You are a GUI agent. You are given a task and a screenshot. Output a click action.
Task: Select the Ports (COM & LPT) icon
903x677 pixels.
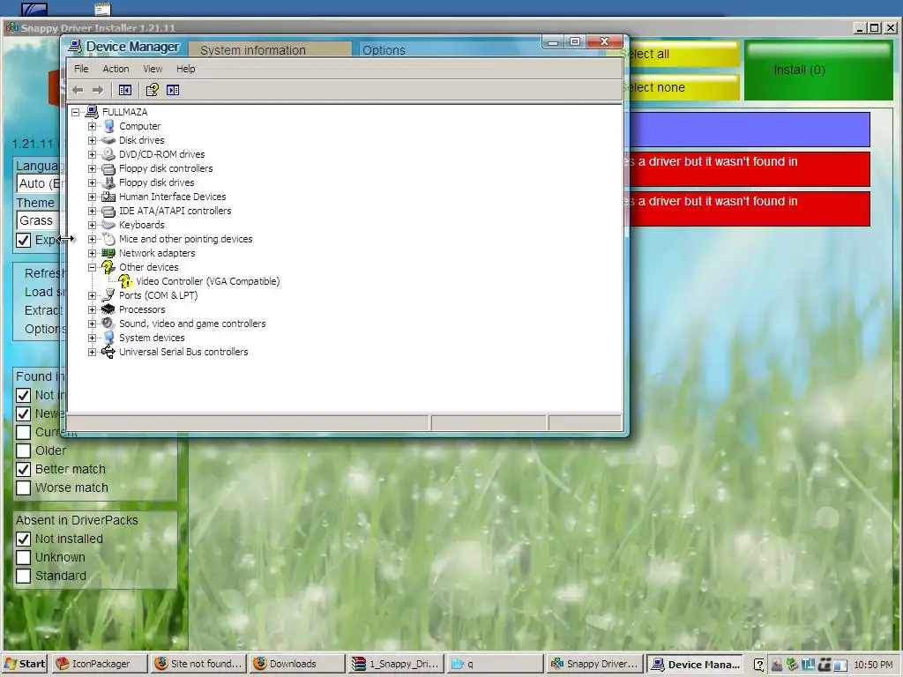click(108, 295)
